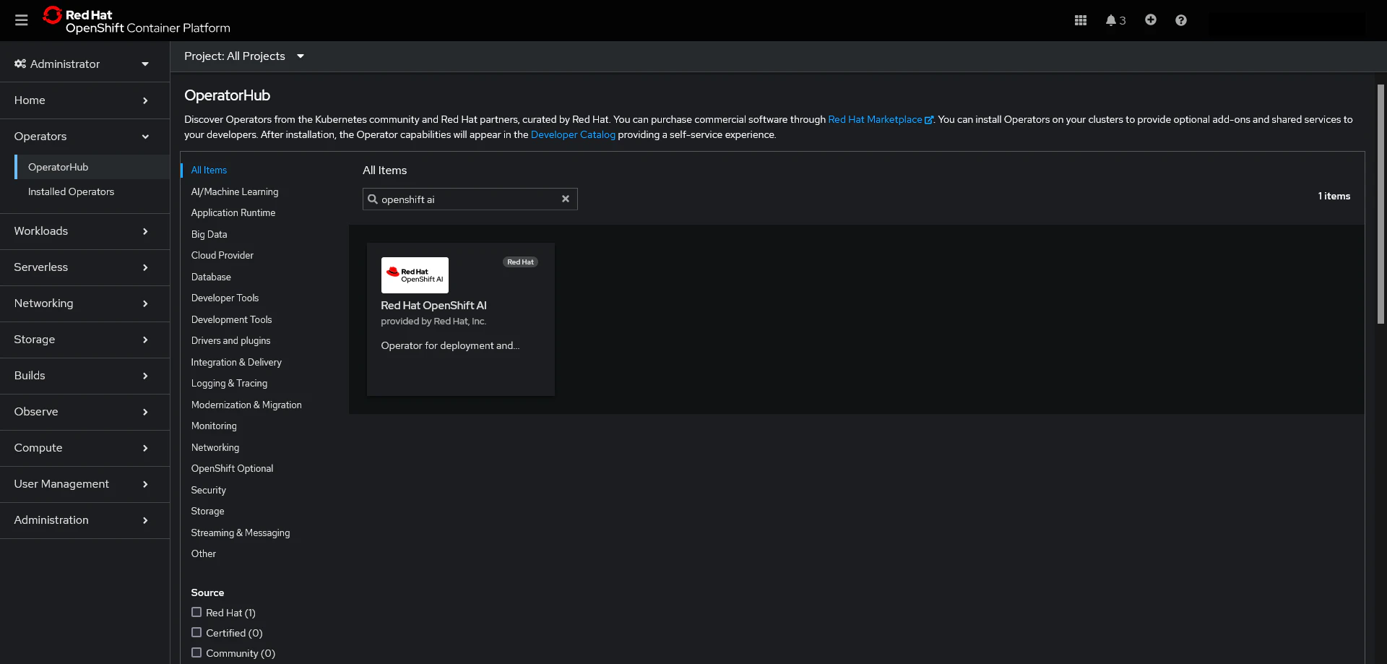The image size is (1387, 664).
Task: Filter by Streaming & Messaging category
Action: tap(241, 533)
